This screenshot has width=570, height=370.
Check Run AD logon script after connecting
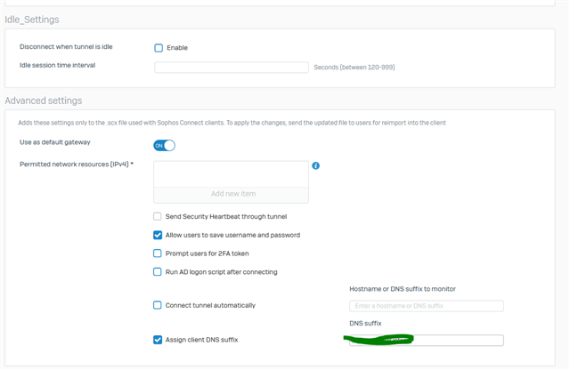click(x=158, y=272)
